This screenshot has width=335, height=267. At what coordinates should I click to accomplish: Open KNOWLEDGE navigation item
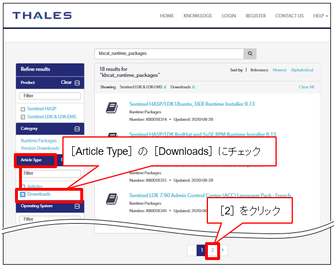(x=198, y=16)
